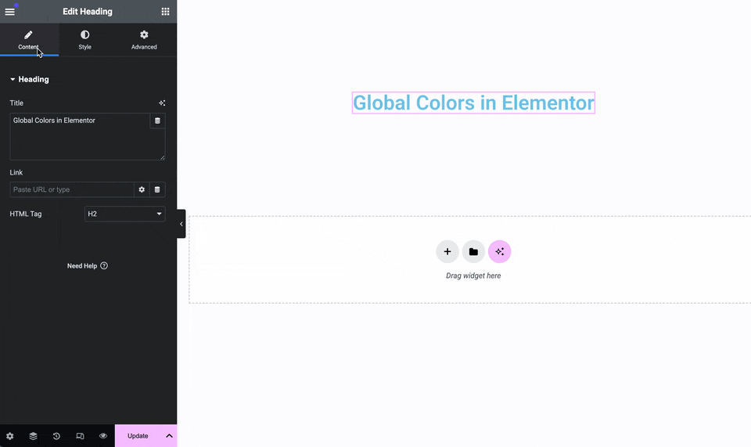Open dynamic tags for Title field

point(157,121)
